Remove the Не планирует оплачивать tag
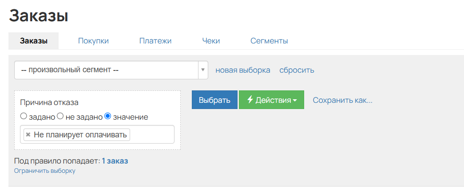The image size is (464, 191). click(x=28, y=135)
